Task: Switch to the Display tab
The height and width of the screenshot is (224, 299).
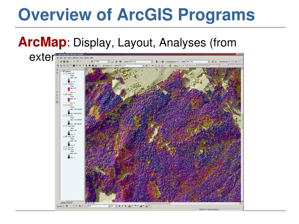Action: pyautogui.click(x=63, y=202)
